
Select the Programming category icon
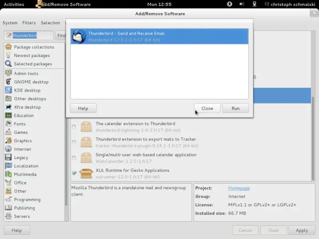tap(8, 200)
